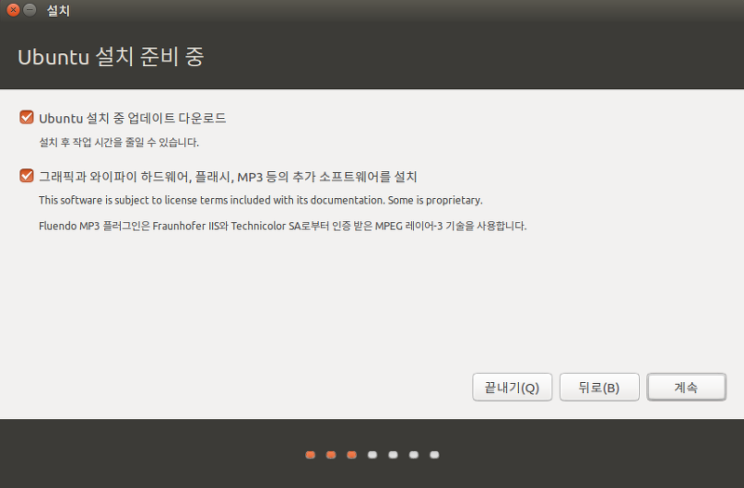Image resolution: width=744 pixels, height=488 pixels.
Task: Toggle third-party software install checkbox
Action: (x=27, y=176)
